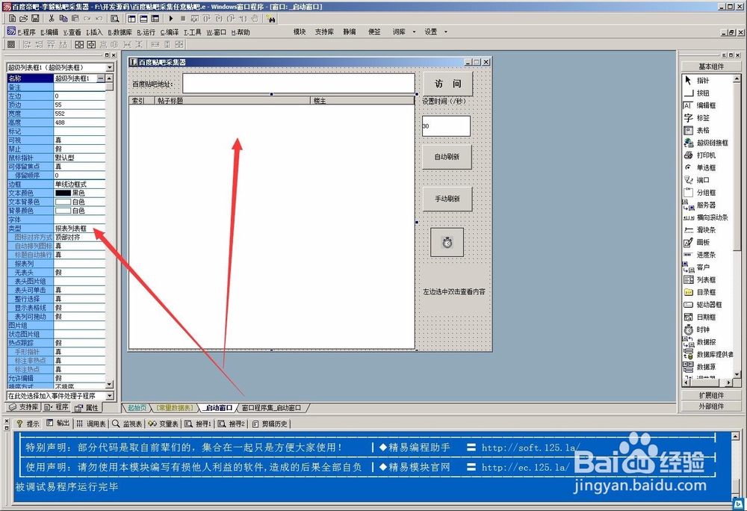This screenshot has height=511, width=747.
Task: Select the 列表框 list box component
Action: click(707, 279)
